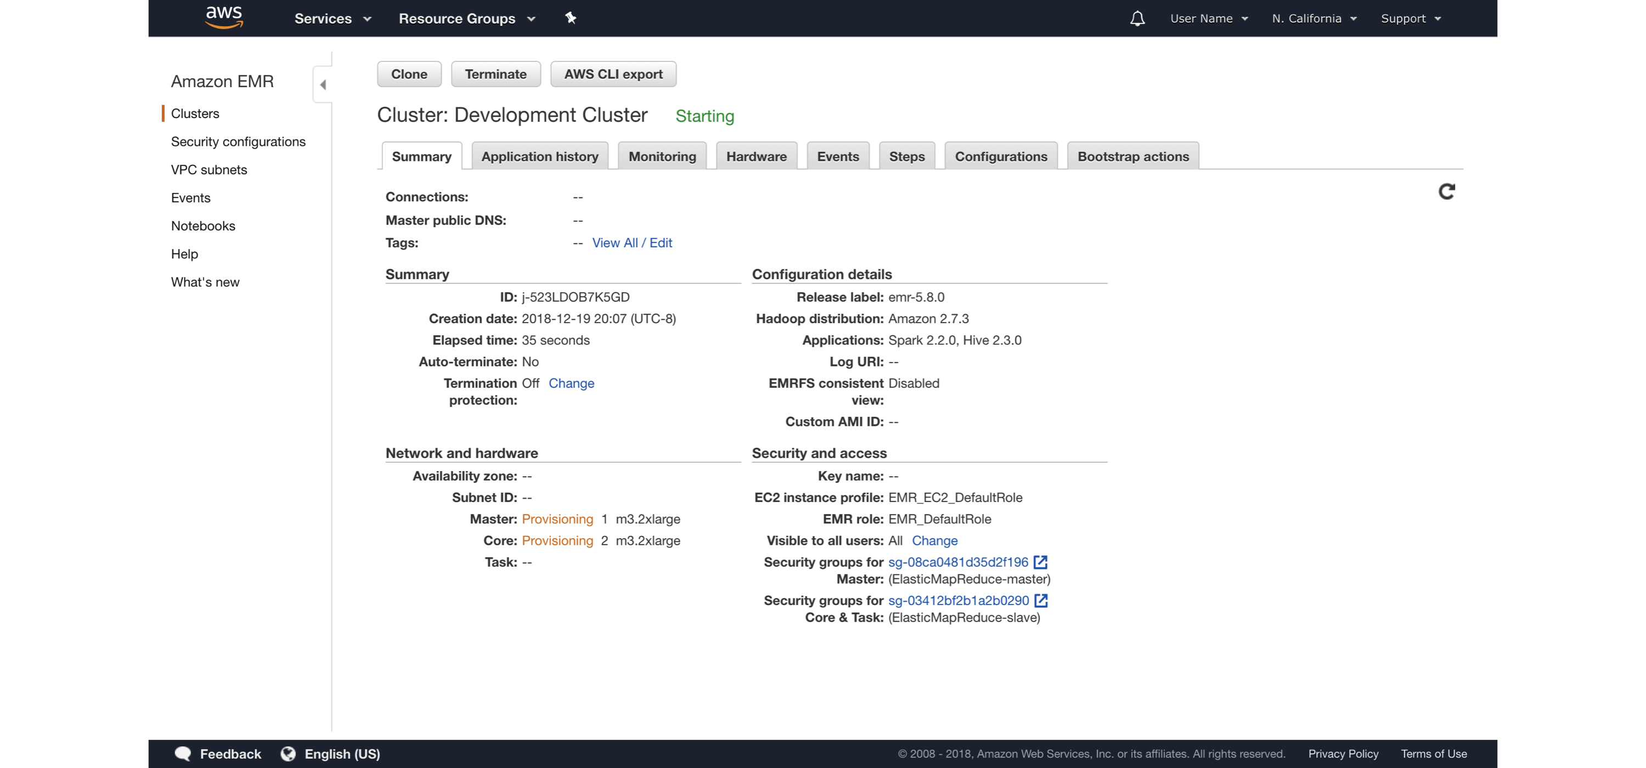Change language via English (US)
The width and height of the screenshot is (1646, 768).
(342, 754)
